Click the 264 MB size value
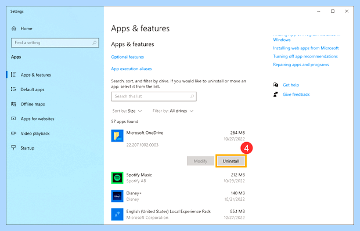The image size is (360, 231). (237, 133)
